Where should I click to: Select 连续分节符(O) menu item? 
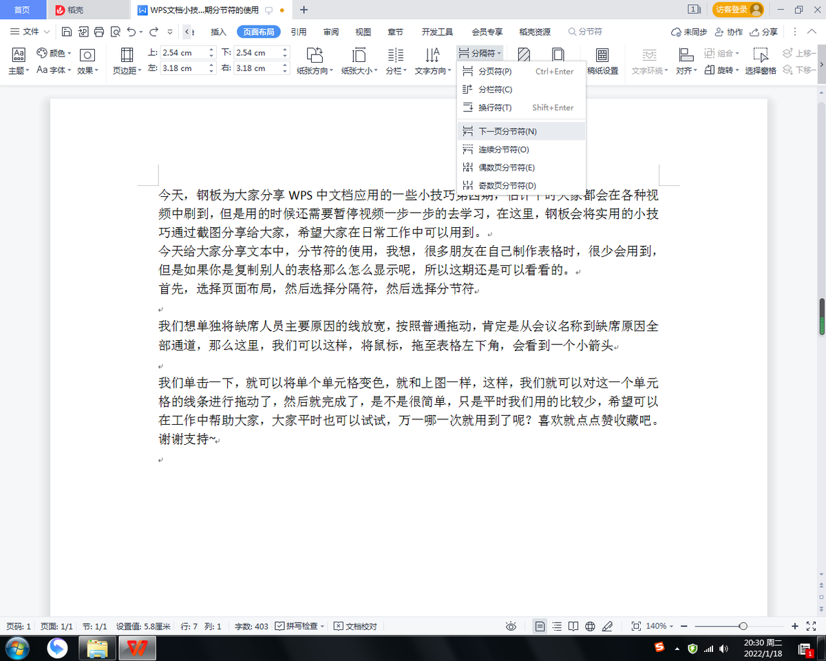tap(521, 149)
